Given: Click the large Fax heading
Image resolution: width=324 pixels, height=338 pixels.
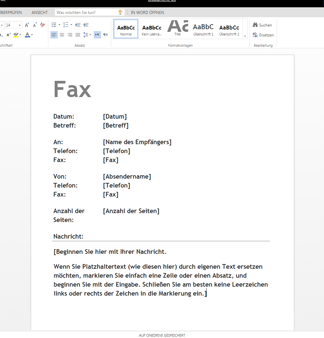Looking at the screenshot, I should (72, 89).
